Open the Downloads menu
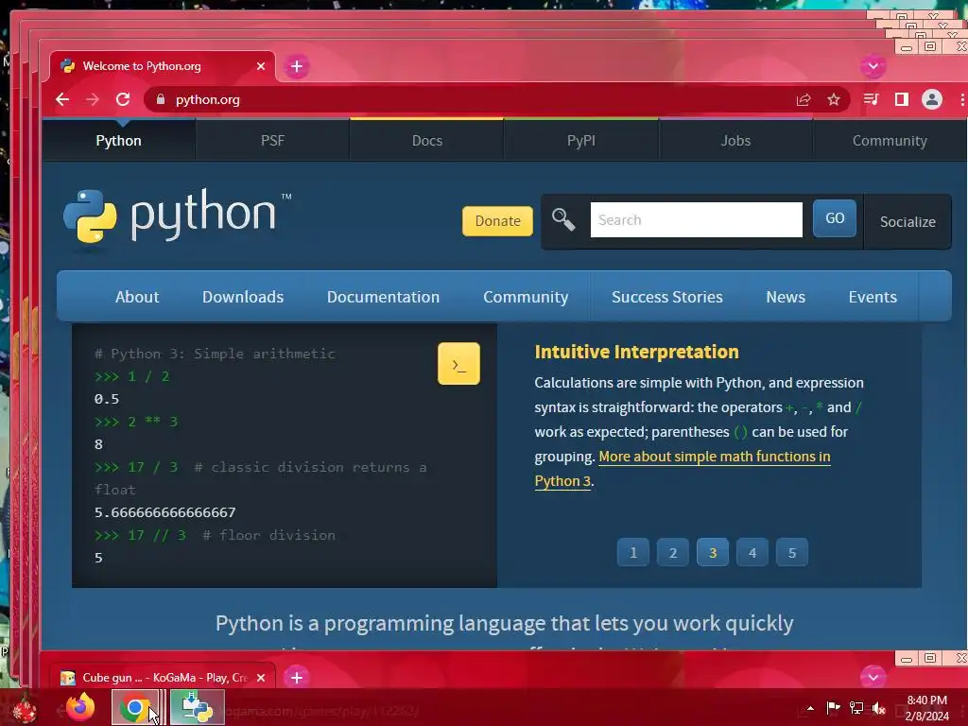 pyautogui.click(x=243, y=297)
